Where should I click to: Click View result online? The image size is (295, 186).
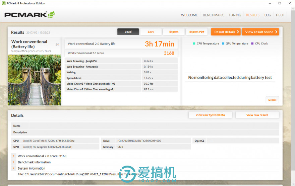tap(260, 32)
